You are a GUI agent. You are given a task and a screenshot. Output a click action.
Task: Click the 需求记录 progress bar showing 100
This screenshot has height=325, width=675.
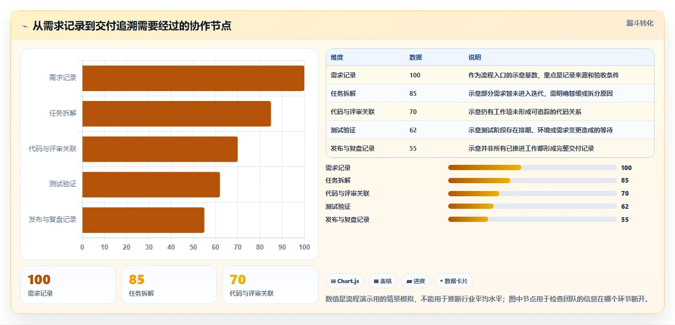point(532,167)
